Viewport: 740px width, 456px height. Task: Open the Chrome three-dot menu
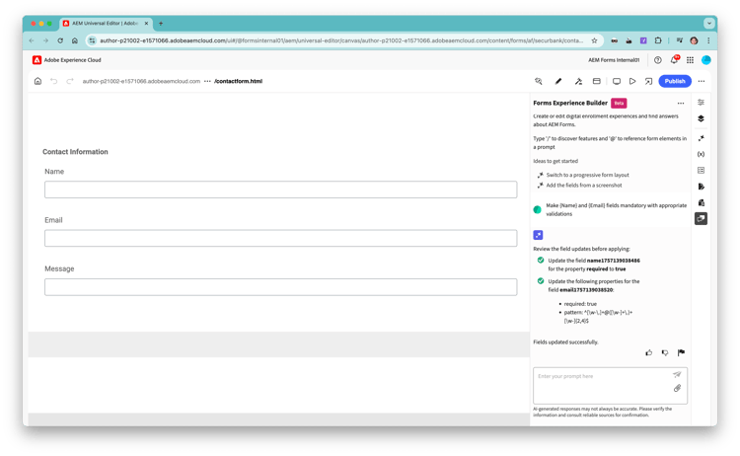click(x=708, y=40)
